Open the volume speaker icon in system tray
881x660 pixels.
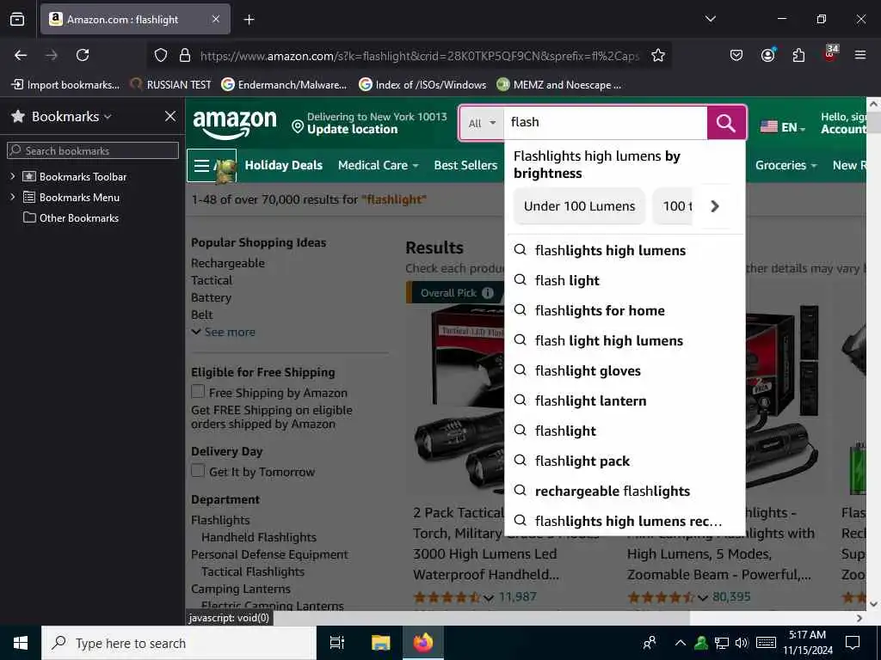point(742,643)
